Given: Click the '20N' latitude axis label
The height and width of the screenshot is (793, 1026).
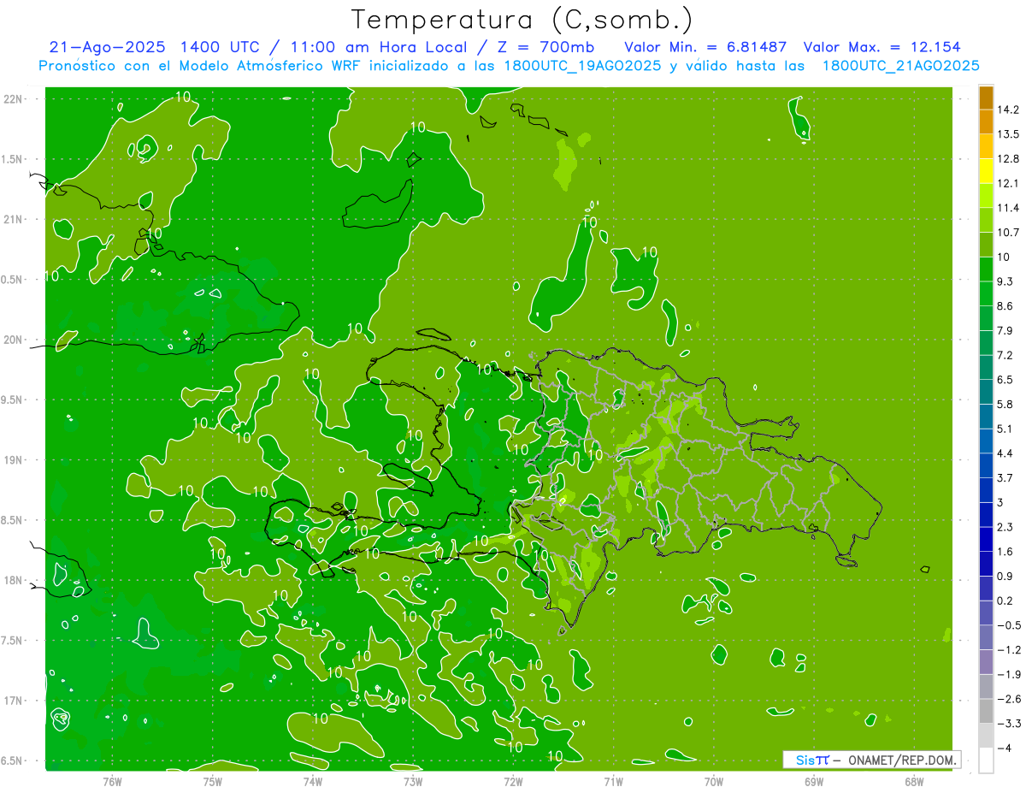Looking at the screenshot, I should point(15,340).
